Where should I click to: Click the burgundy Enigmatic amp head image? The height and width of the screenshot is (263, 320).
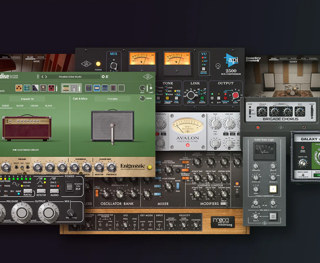click(27, 128)
